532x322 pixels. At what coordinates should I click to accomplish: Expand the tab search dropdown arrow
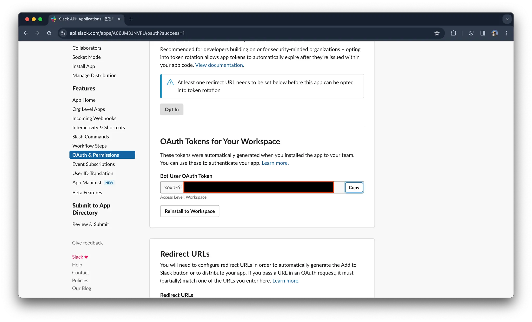507,19
